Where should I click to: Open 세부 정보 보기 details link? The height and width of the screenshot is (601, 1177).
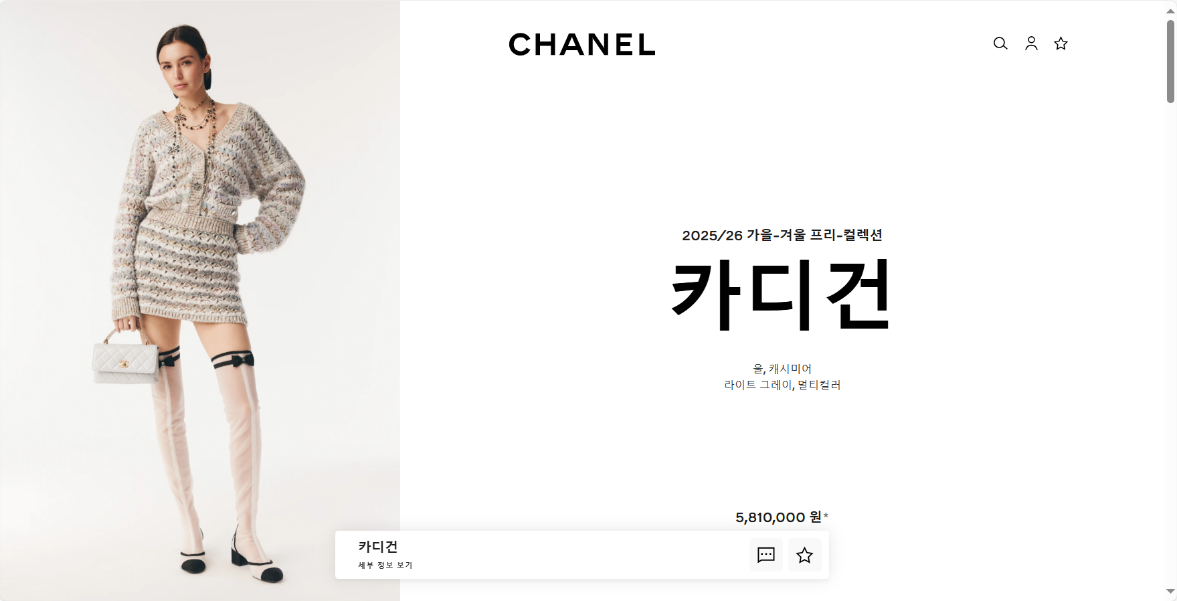pyautogui.click(x=385, y=566)
